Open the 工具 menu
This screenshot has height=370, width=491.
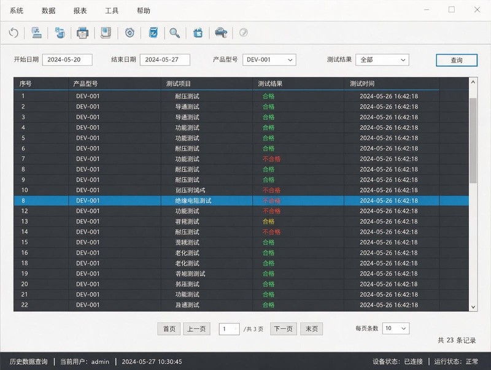point(112,10)
